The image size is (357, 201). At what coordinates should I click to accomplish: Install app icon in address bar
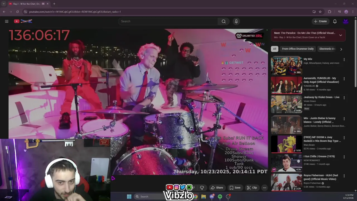click(x=314, y=12)
